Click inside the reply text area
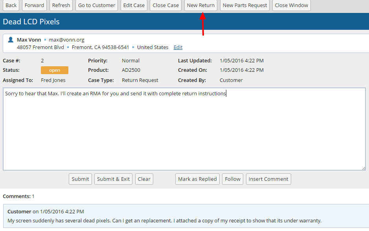Viewport: 369px width, 231px height. click(184, 129)
